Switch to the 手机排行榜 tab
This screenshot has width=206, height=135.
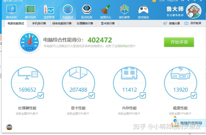(x=39, y=23)
